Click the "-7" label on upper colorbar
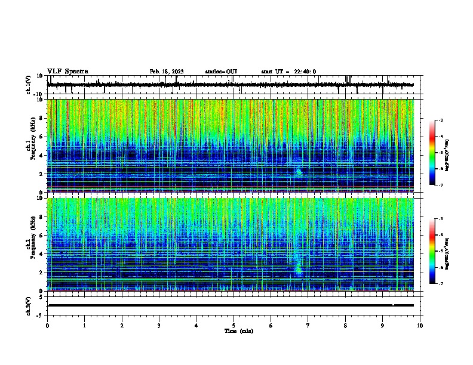 [x=440, y=185]
